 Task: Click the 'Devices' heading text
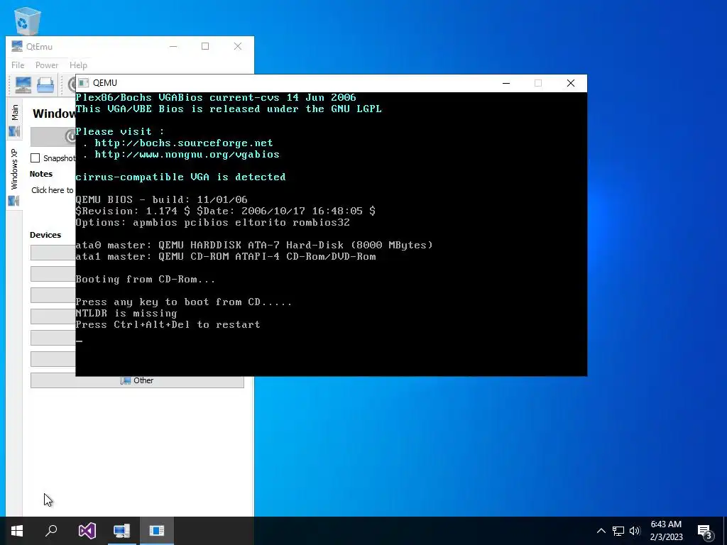[45, 235]
